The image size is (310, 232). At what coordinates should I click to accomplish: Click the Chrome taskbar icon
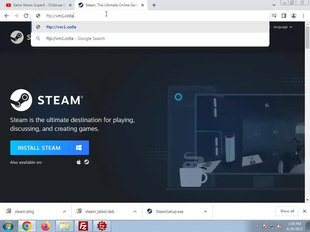pos(27,226)
